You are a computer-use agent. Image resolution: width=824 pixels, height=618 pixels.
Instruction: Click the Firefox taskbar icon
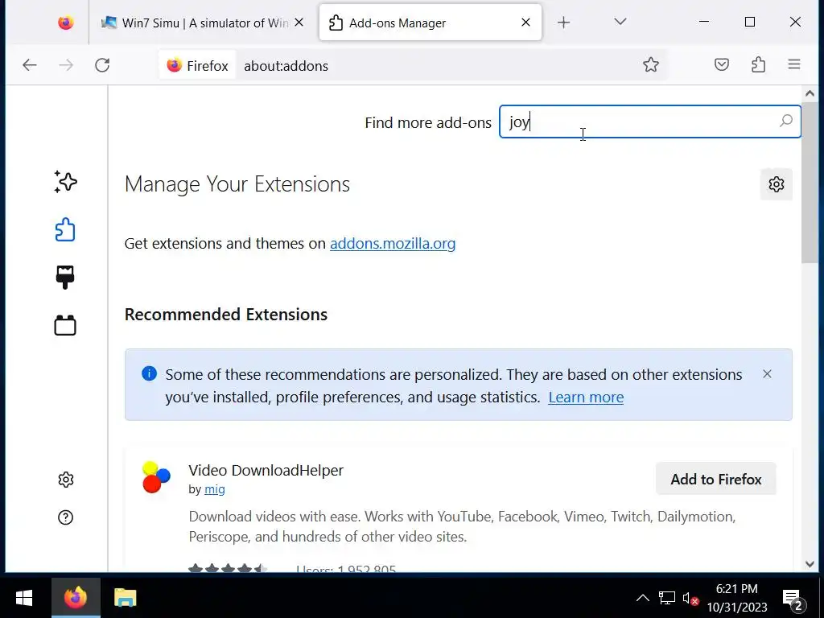(x=76, y=598)
